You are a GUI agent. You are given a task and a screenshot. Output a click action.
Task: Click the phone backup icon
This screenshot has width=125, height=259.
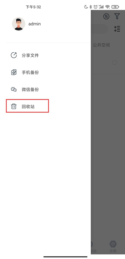pos(14,72)
